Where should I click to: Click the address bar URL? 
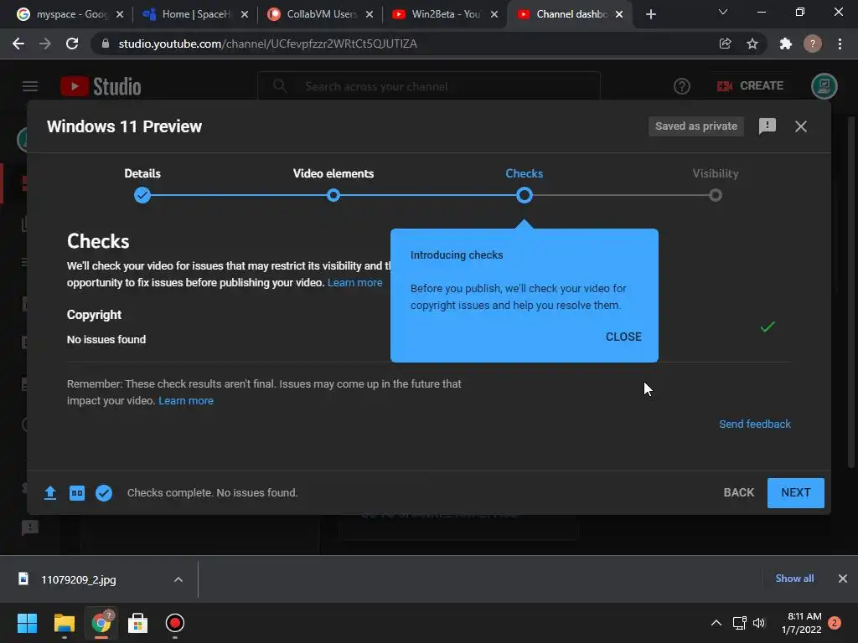tap(267, 44)
